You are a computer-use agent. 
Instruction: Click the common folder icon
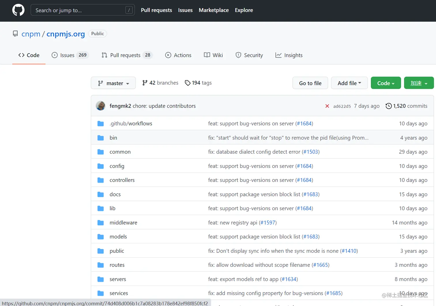pyautogui.click(x=101, y=152)
